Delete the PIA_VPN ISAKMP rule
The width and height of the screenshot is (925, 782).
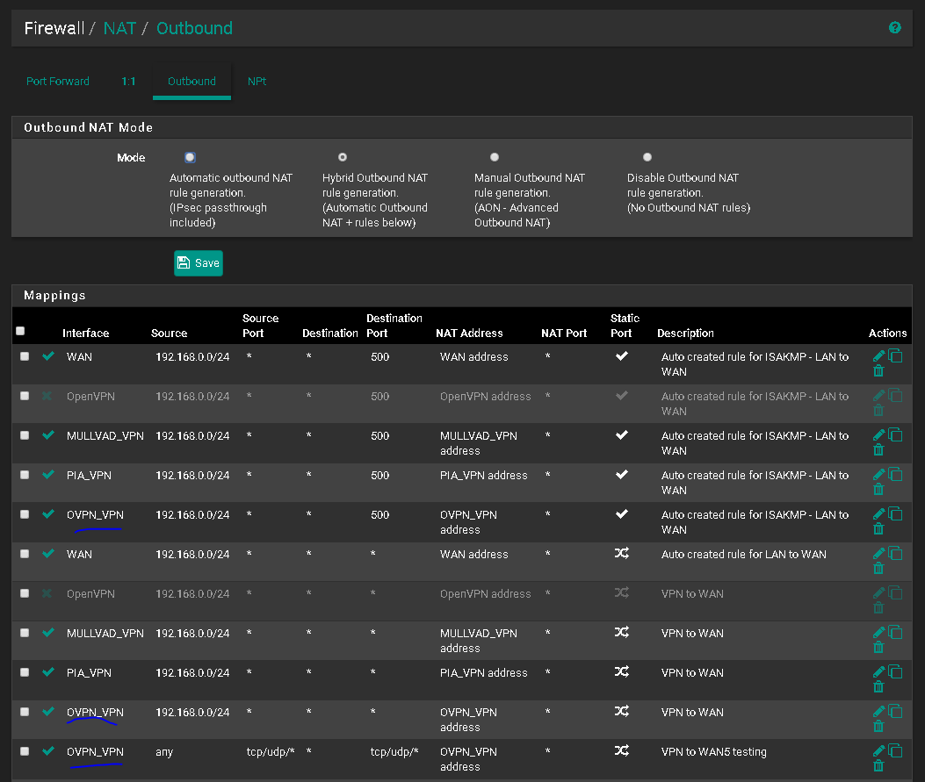coord(878,490)
